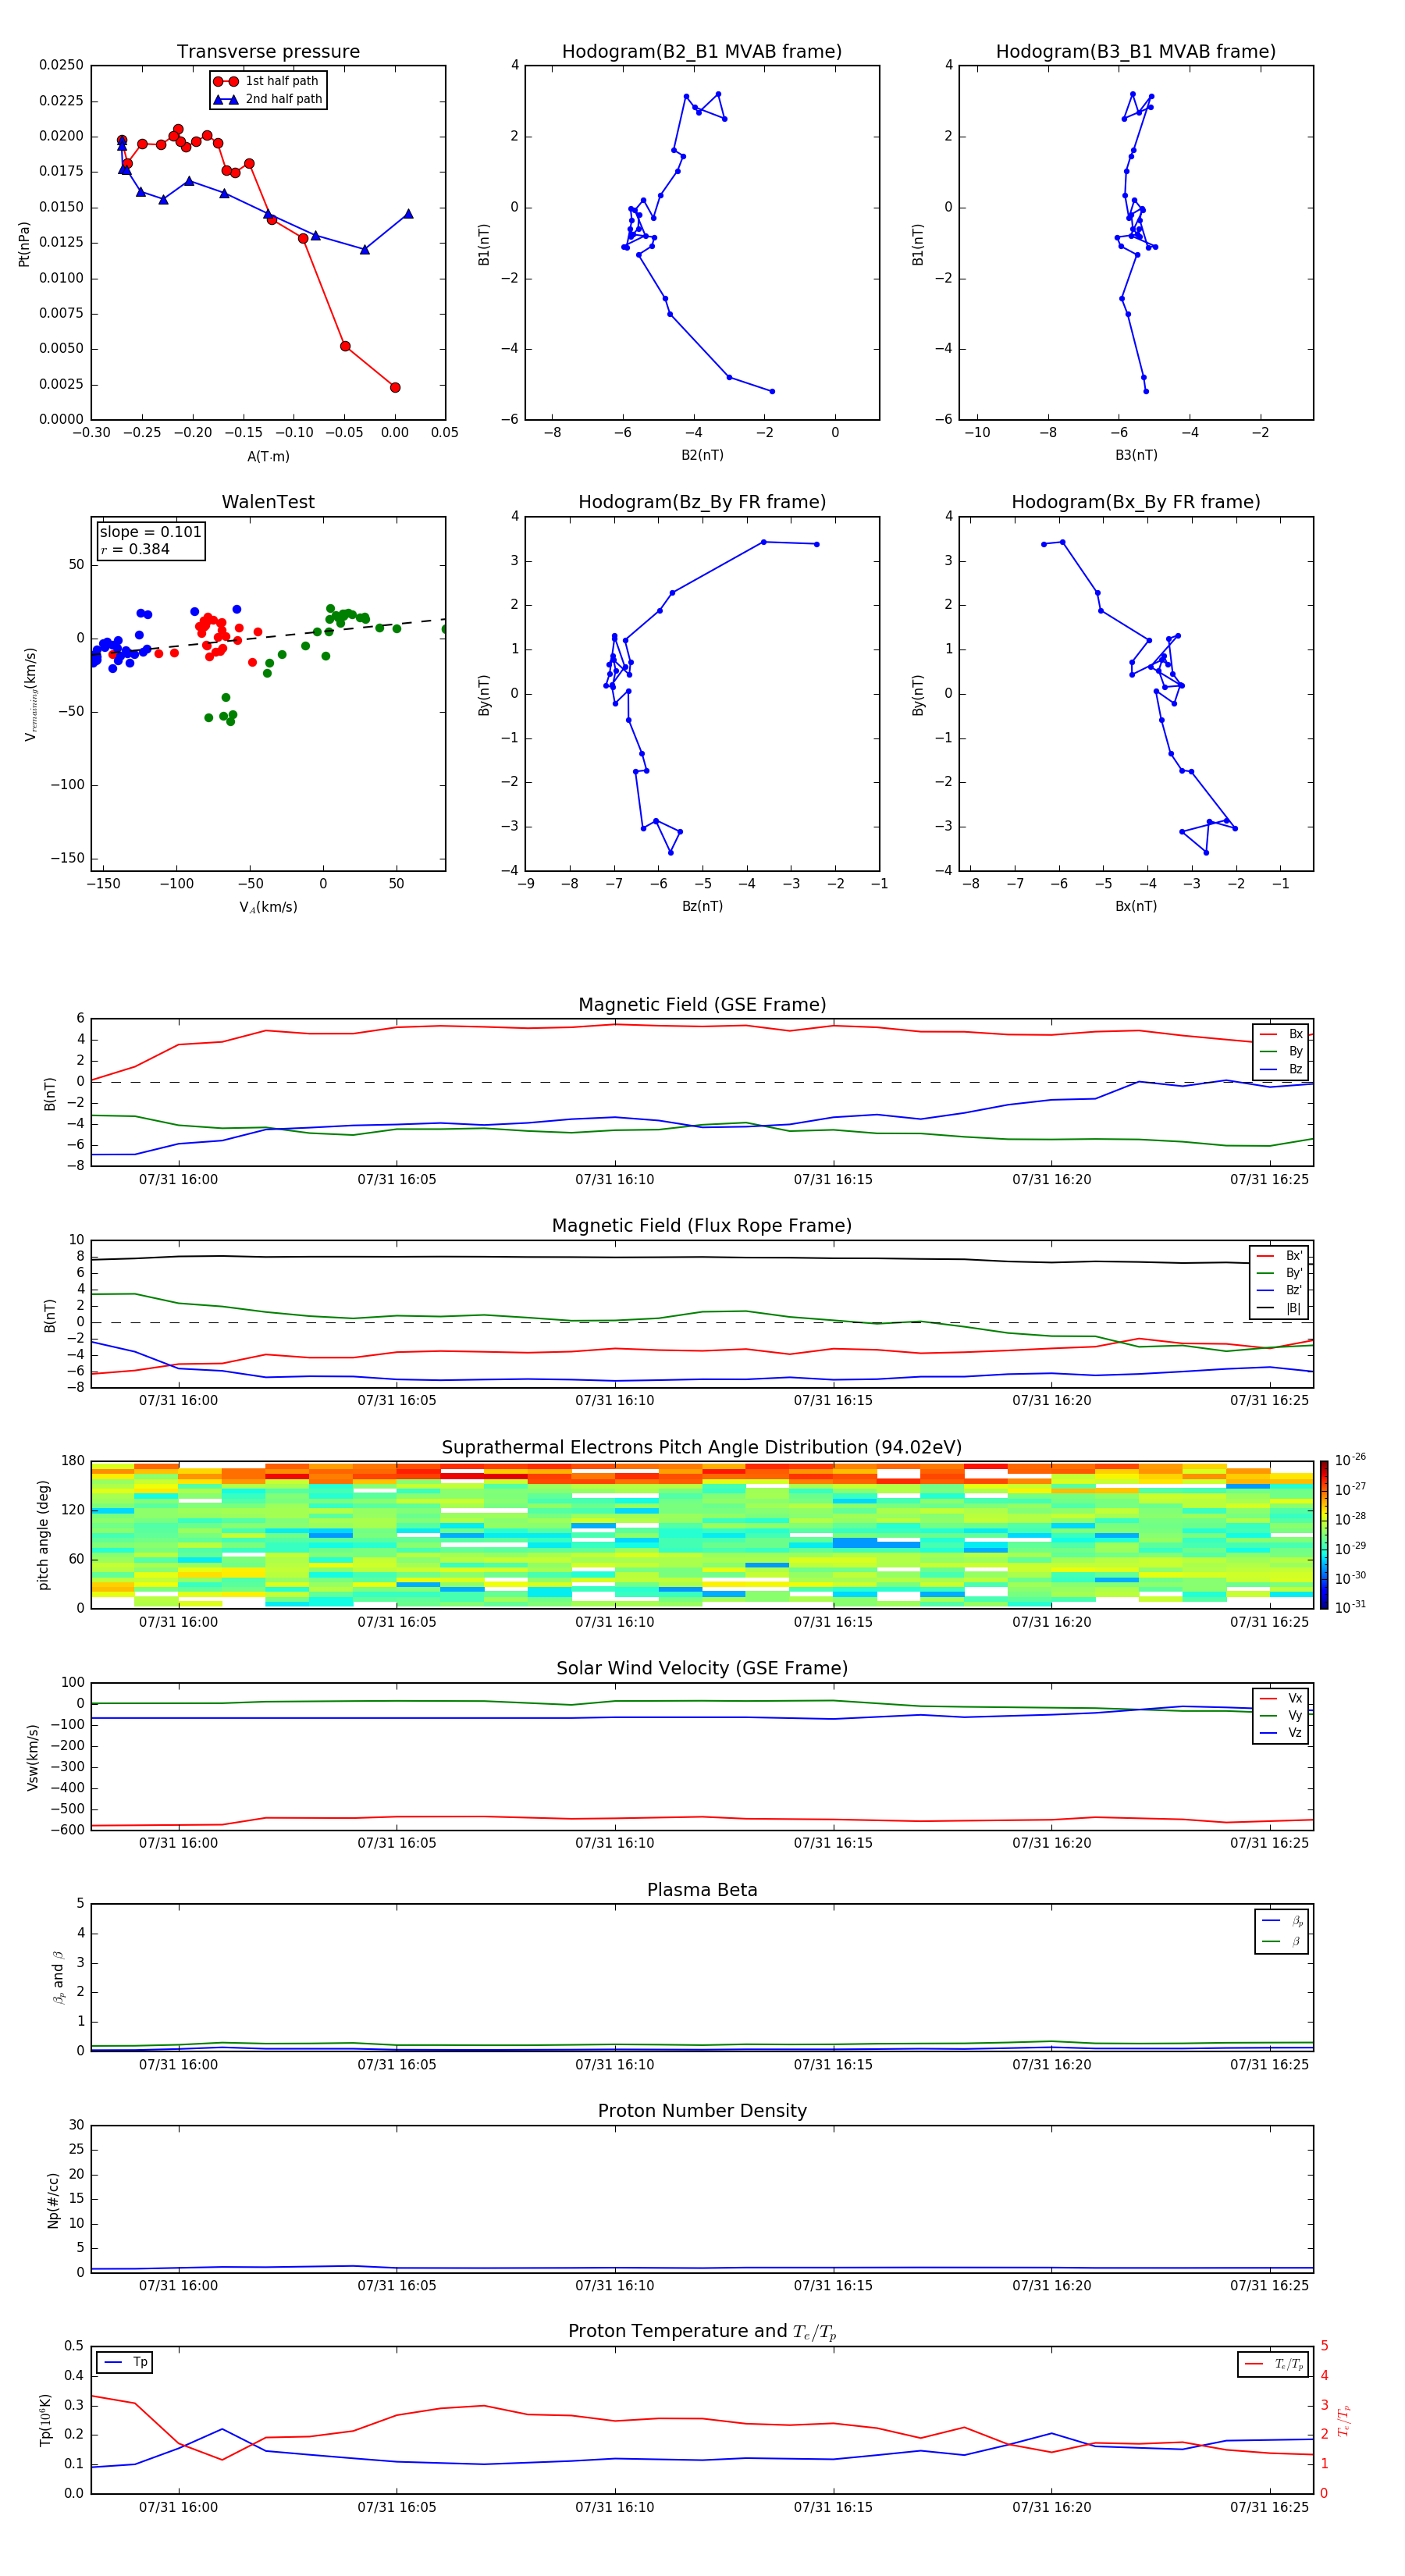Click the 'Hodogram(B3_B1 MVAB frame)' title
The width and height of the screenshot is (1405, 2576).
coord(1136,51)
